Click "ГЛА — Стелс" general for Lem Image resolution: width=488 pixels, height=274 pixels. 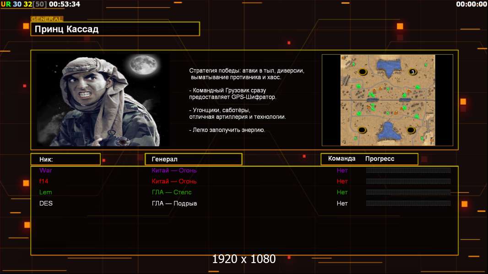172,192
